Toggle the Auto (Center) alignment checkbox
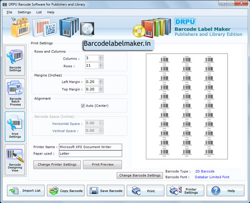 point(83,106)
